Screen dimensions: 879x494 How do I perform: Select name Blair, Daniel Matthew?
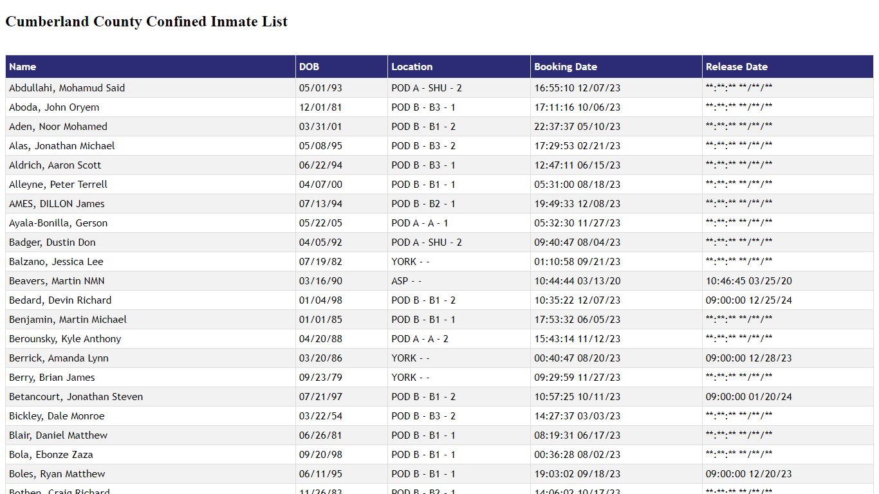[x=59, y=435]
